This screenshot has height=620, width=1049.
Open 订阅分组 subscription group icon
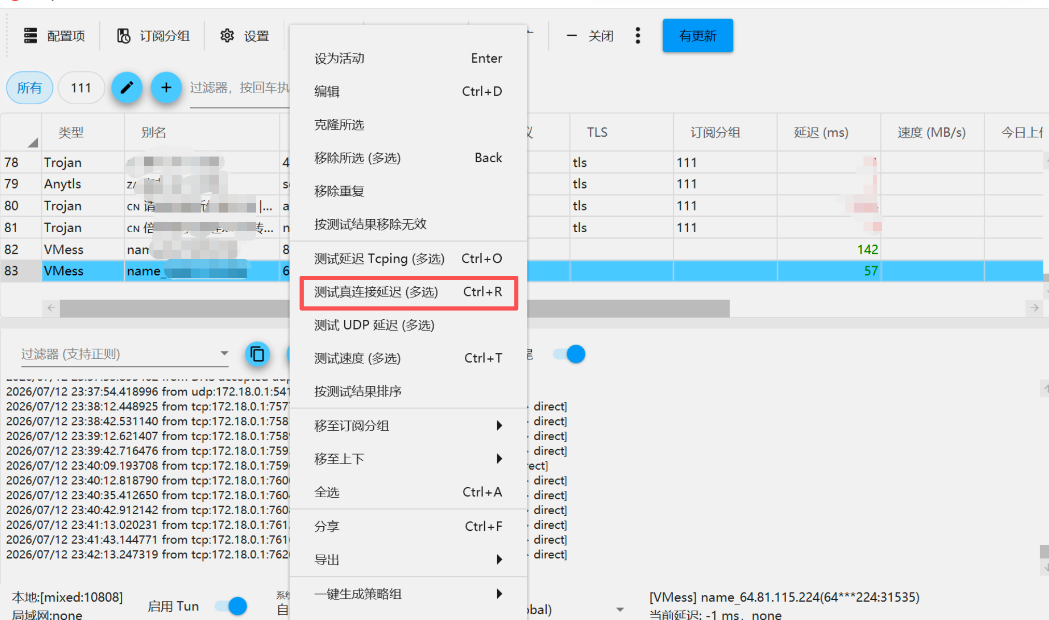pyautogui.click(x=124, y=36)
